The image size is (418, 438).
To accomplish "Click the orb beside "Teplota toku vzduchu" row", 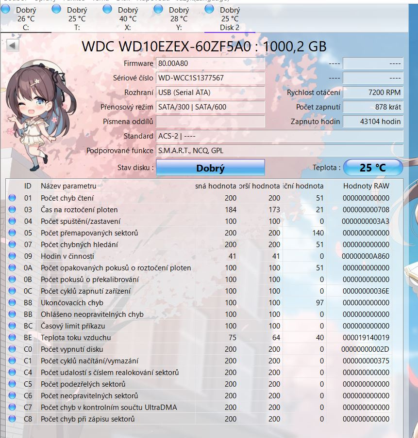I will click(13, 338).
